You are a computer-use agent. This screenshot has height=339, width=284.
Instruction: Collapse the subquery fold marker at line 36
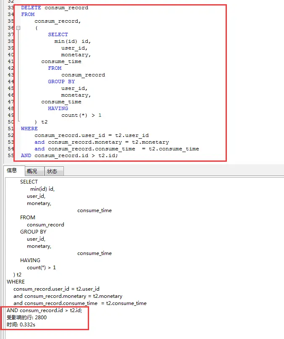click(x=18, y=28)
